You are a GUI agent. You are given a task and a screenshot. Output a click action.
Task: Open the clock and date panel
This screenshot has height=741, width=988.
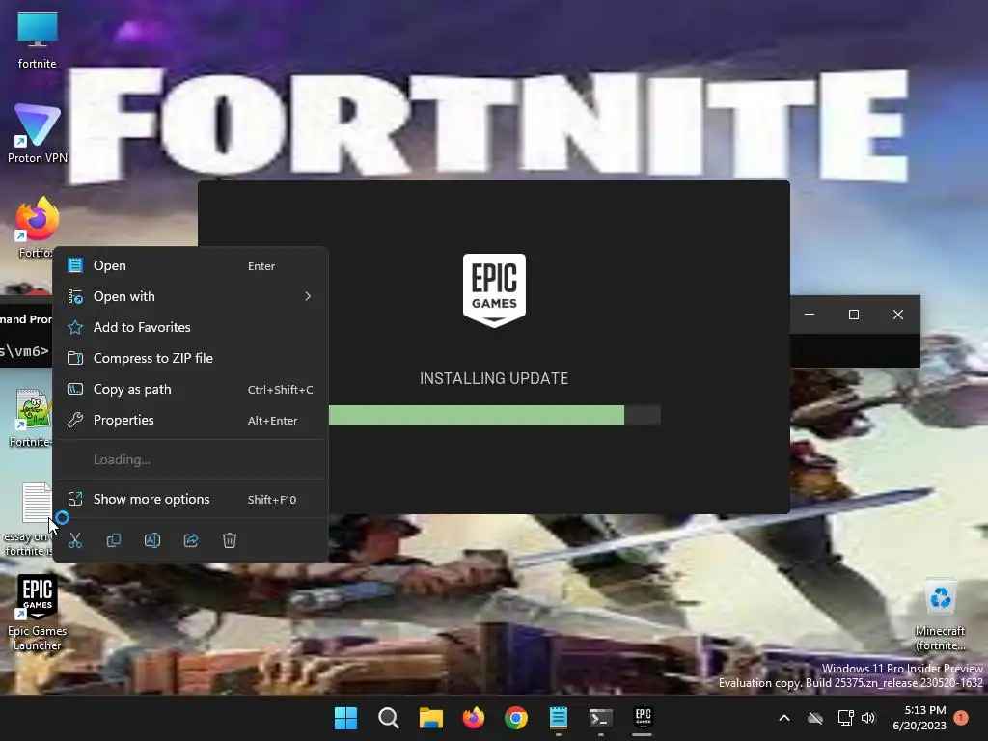pyautogui.click(x=919, y=718)
